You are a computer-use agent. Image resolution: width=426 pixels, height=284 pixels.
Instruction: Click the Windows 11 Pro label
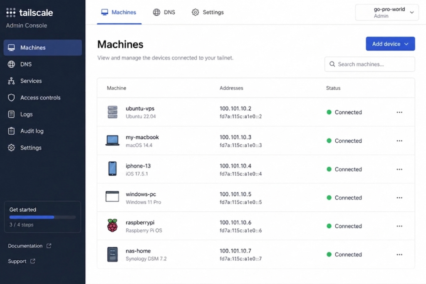tap(143, 202)
